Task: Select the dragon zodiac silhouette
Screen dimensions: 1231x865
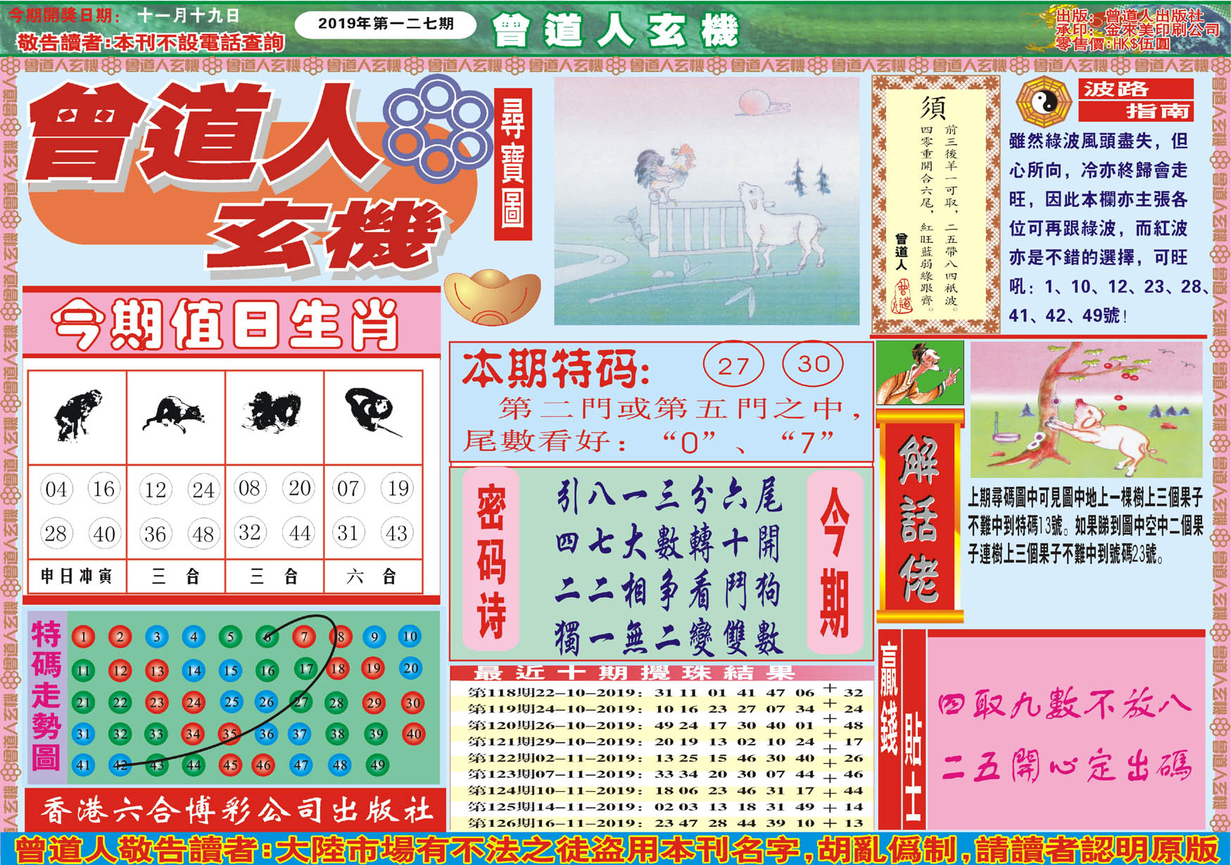Action: point(273,412)
